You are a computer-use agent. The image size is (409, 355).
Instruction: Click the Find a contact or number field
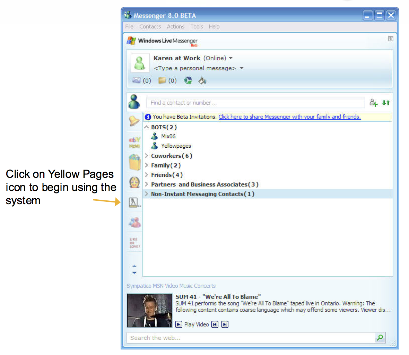[x=255, y=103]
